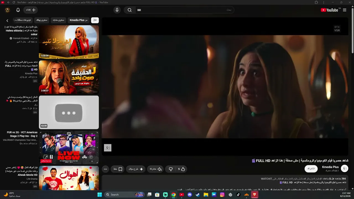This screenshot has width=354, height=199.
Task: Click the video player area
Action: pyautogui.click(x=225, y=87)
